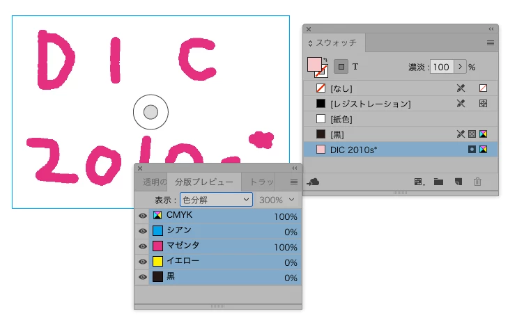Click CMYK mode icon on [黒] row
The image size is (517, 325).
click(483, 134)
